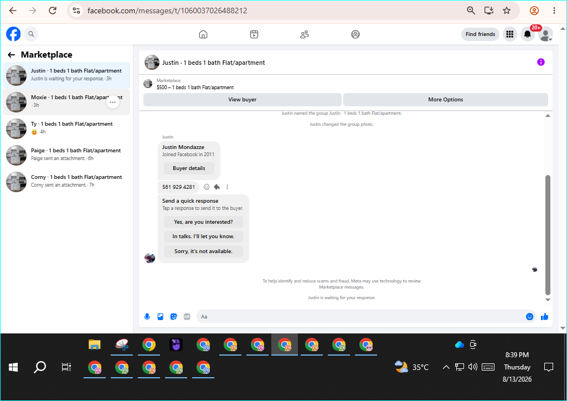Bookmark this page star
567x401 pixels.
coord(507,11)
